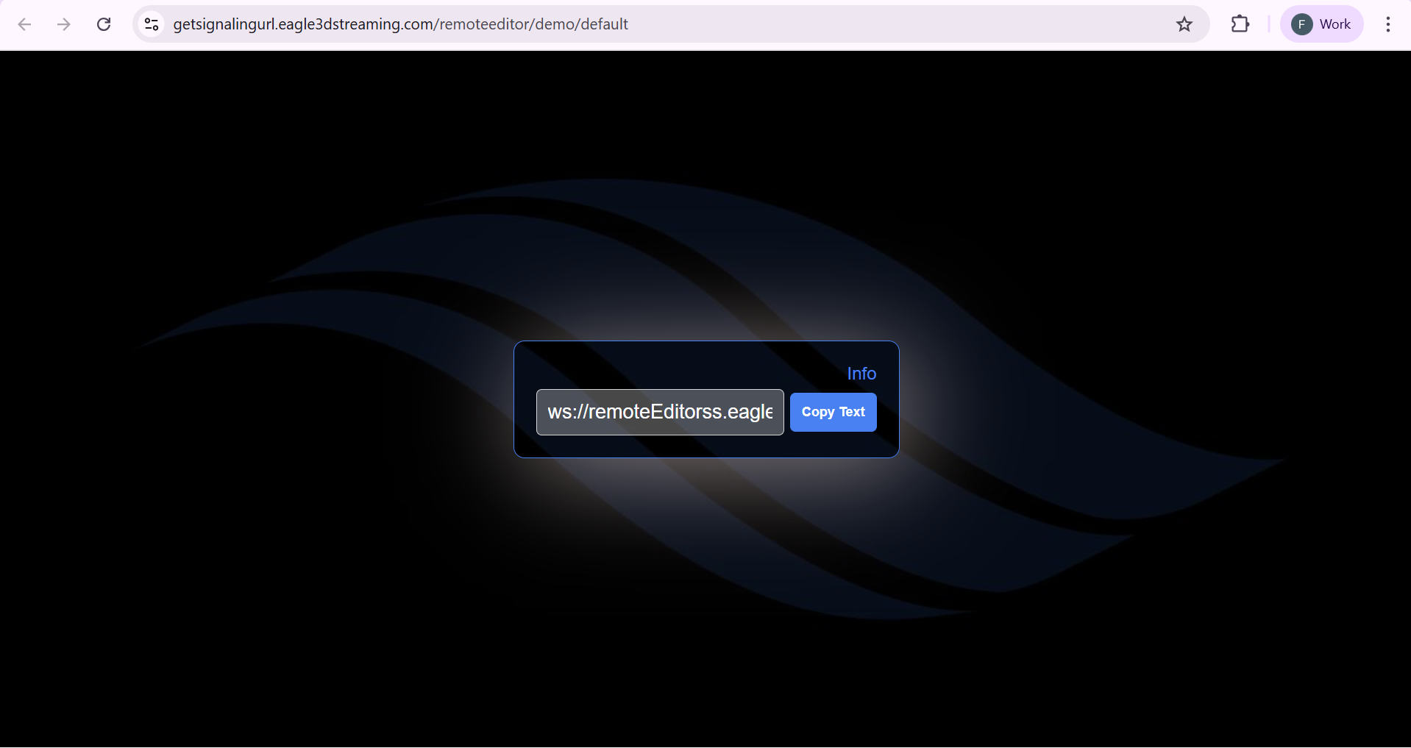Open the Chrome three-dot menu
This screenshot has width=1411, height=748.
click(x=1387, y=24)
